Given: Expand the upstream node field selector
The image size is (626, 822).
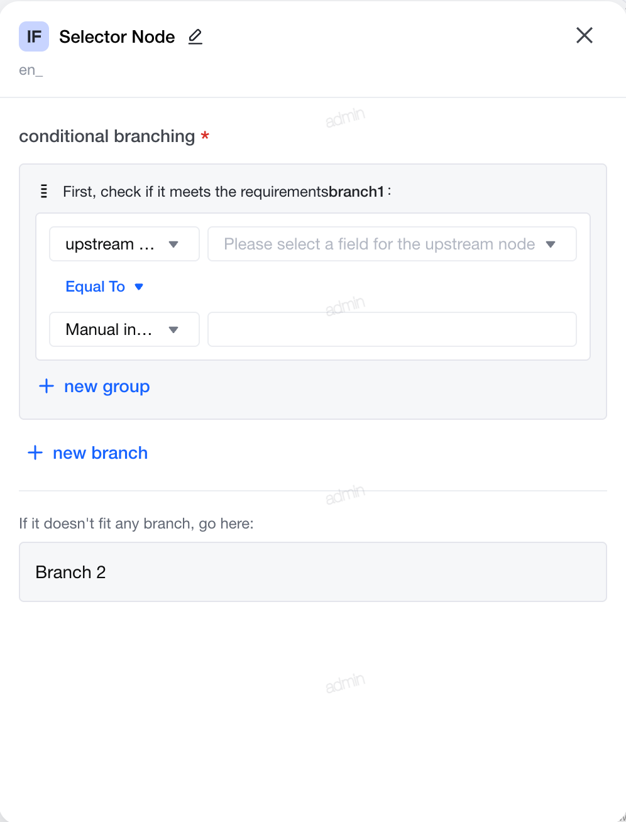Looking at the screenshot, I should (392, 244).
